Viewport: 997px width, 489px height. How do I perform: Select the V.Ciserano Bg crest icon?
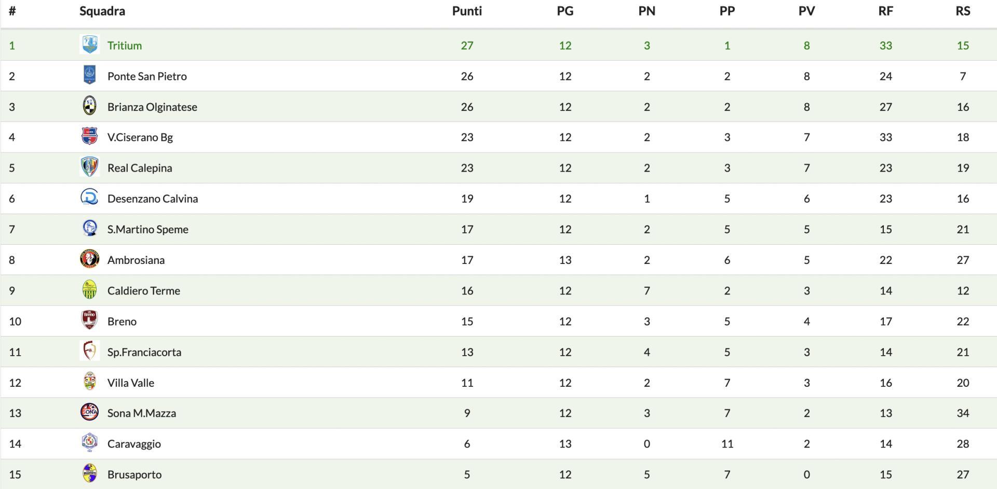89,136
